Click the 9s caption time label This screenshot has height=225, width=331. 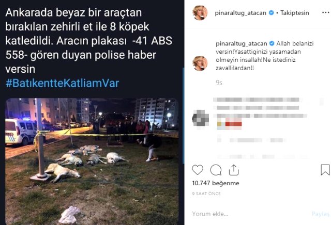219,83
